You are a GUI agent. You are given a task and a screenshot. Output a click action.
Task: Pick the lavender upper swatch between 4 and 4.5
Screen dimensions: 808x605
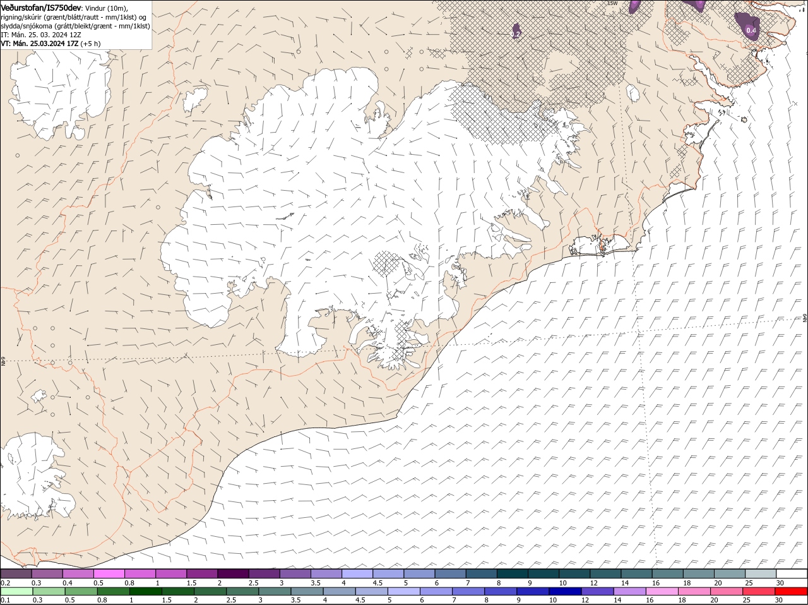point(357,573)
